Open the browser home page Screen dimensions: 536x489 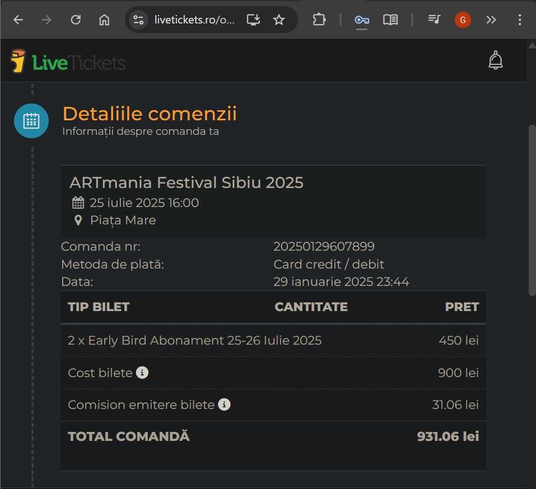104,20
